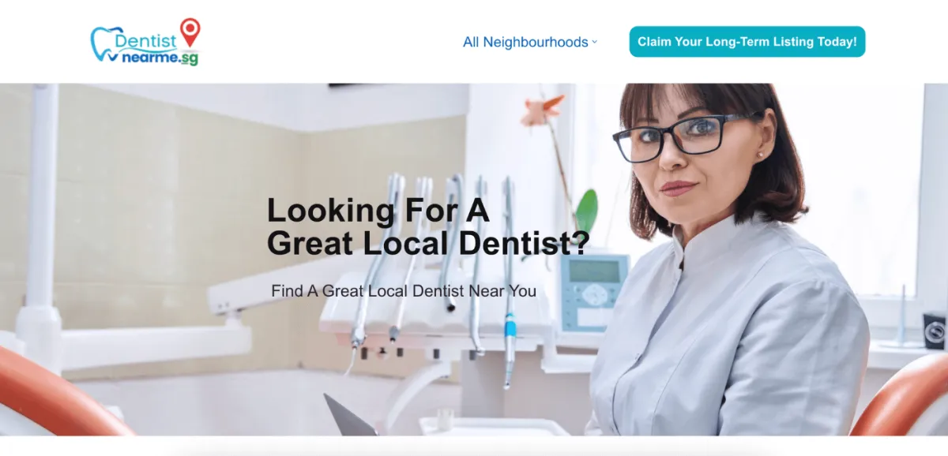Click the "Looking For A" headline line
948x456 pixels.
click(378, 211)
